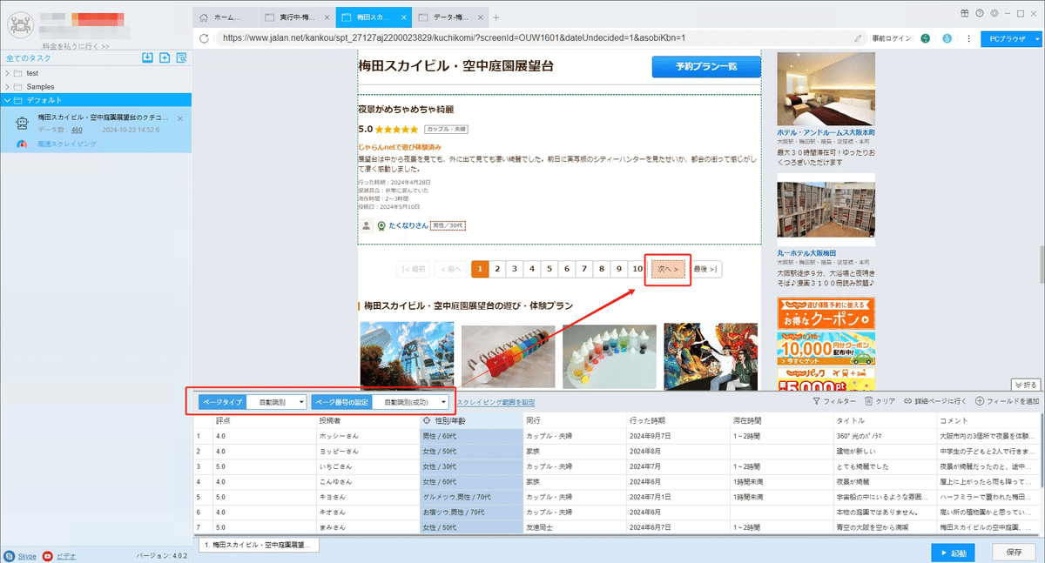
Task: Open the gift icon in title bar
Action: pyautogui.click(x=965, y=14)
